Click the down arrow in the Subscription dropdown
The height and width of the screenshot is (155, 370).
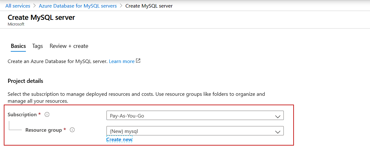[x=277, y=116]
